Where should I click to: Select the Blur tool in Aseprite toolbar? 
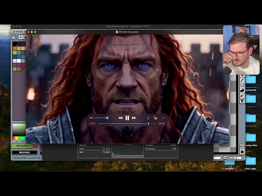pos(242,96)
